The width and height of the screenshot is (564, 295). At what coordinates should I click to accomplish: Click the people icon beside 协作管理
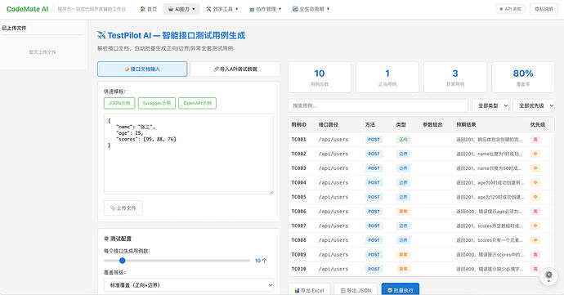click(252, 9)
